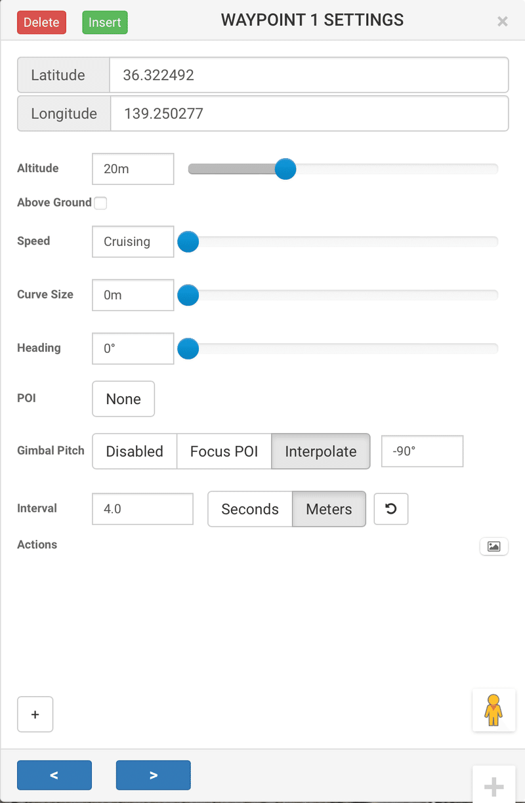
Task: Switch interval unit to Meters
Action: [329, 509]
